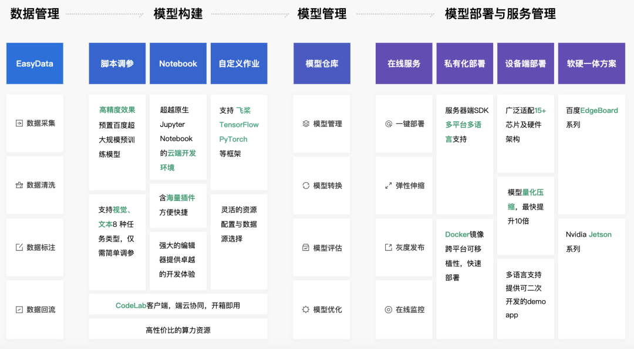This screenshot has height=349, width=634.
Task: Click the 弹性伸缩 expand arrows icon
Action: (389, 186)
